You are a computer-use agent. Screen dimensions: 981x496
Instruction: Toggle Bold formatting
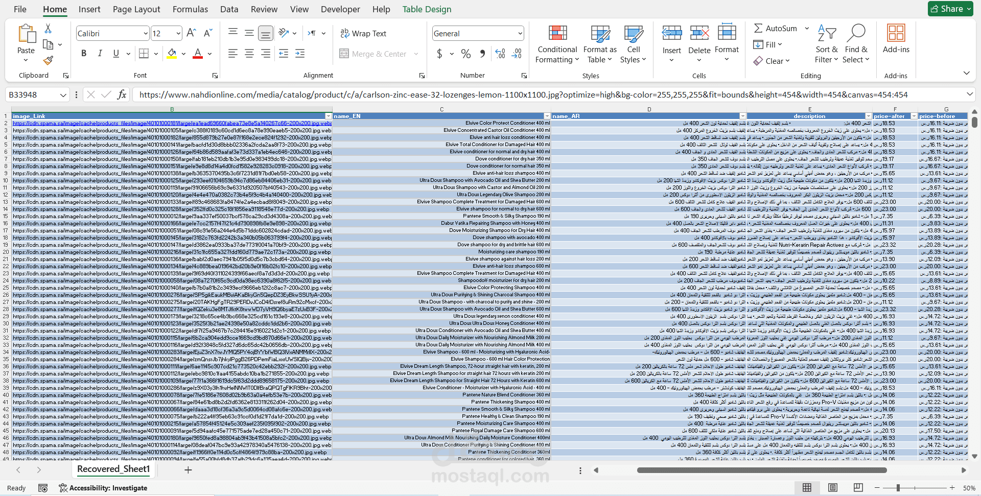click(x=84, y=53)
